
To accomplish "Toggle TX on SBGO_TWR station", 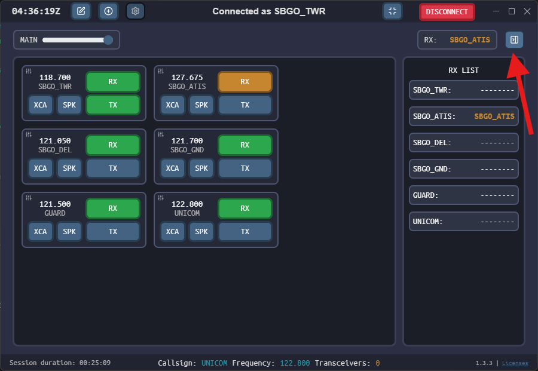I will click(x=113, y=105).
